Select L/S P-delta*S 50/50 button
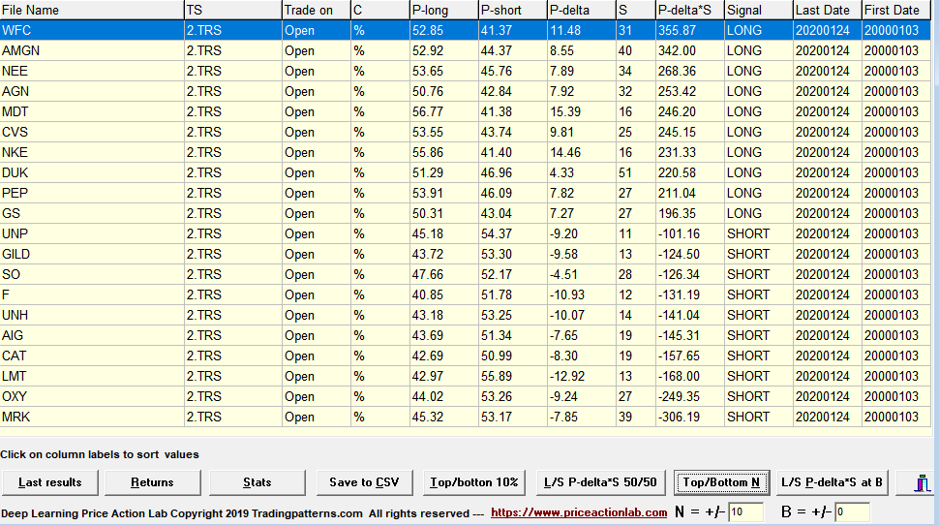 click(x=600, y=482)
